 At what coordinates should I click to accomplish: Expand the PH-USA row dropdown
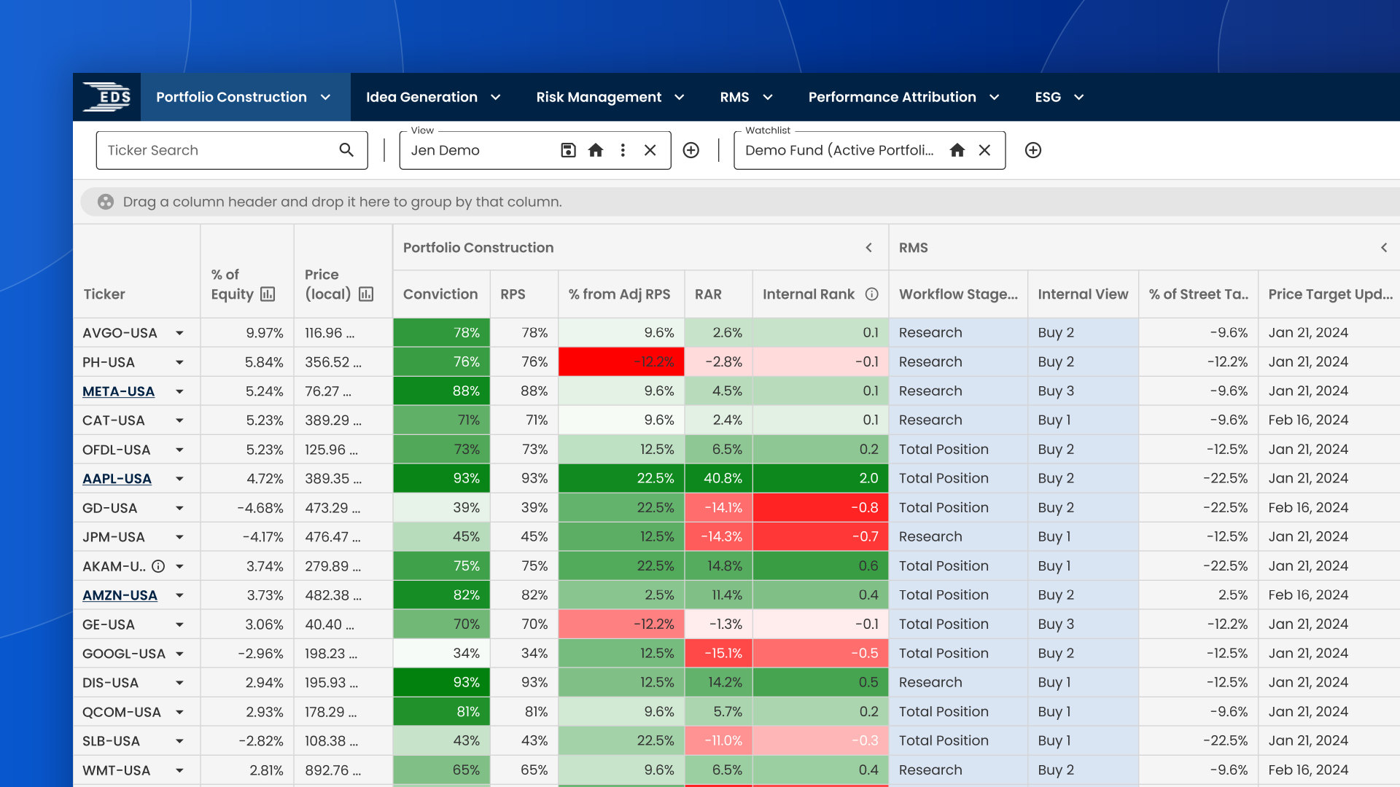179,362
